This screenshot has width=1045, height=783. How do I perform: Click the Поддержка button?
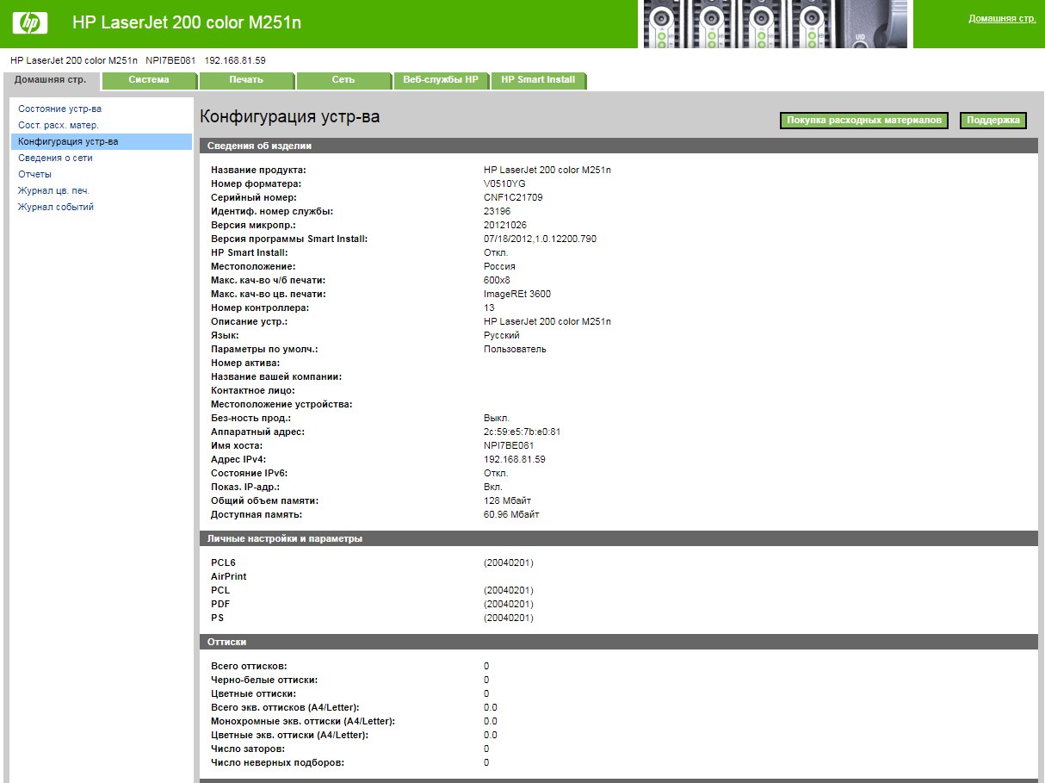(x=992, y=121)
